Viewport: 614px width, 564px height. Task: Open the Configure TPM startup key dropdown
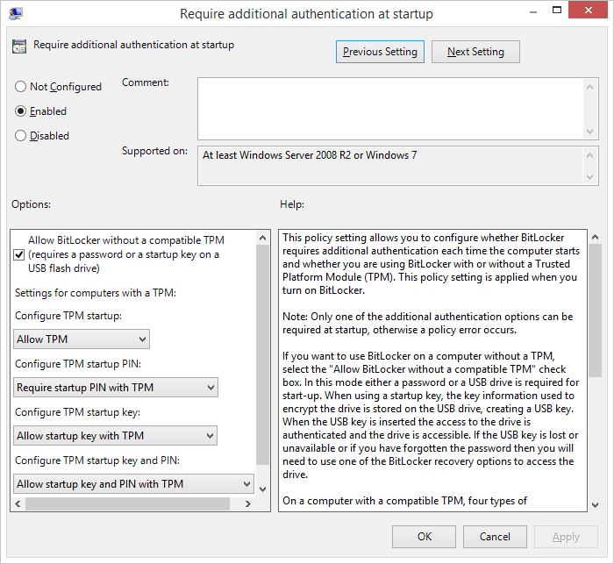[116, 436]
